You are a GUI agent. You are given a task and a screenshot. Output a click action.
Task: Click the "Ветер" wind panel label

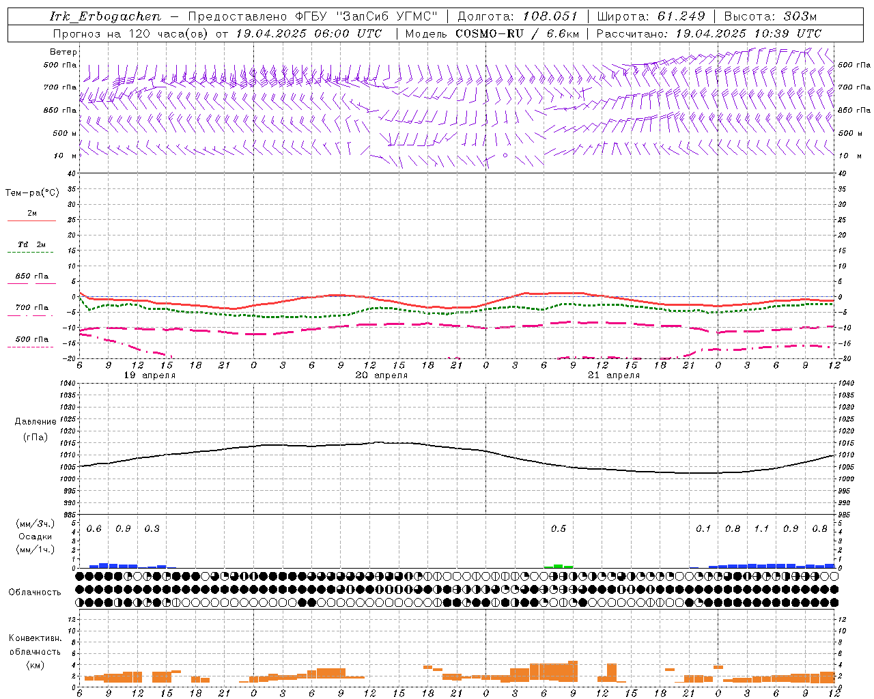pos(64,52)
